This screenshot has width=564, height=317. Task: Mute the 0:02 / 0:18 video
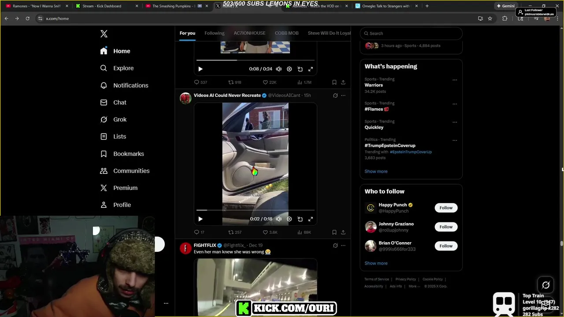click(x=278, y=219)
